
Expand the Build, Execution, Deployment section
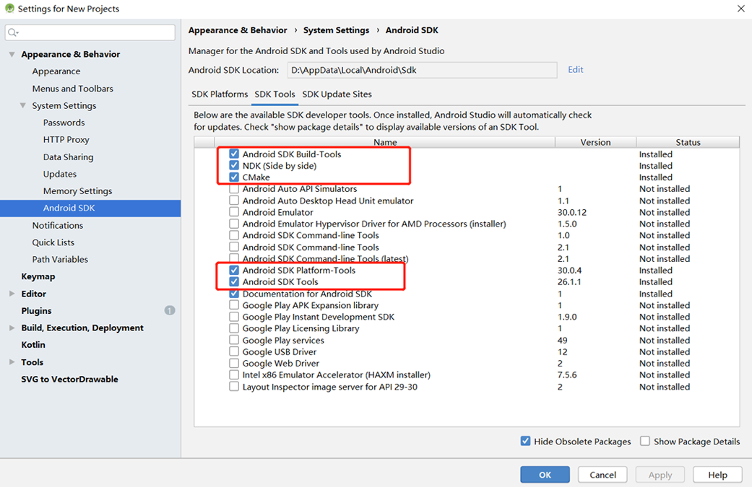click(x=12, y=328)
